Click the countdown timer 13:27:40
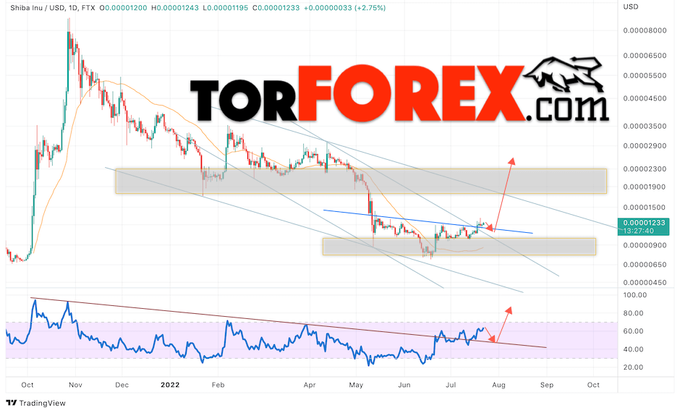Image resolution: width=680 pixels, height=413 pixels. coord(638,231)
